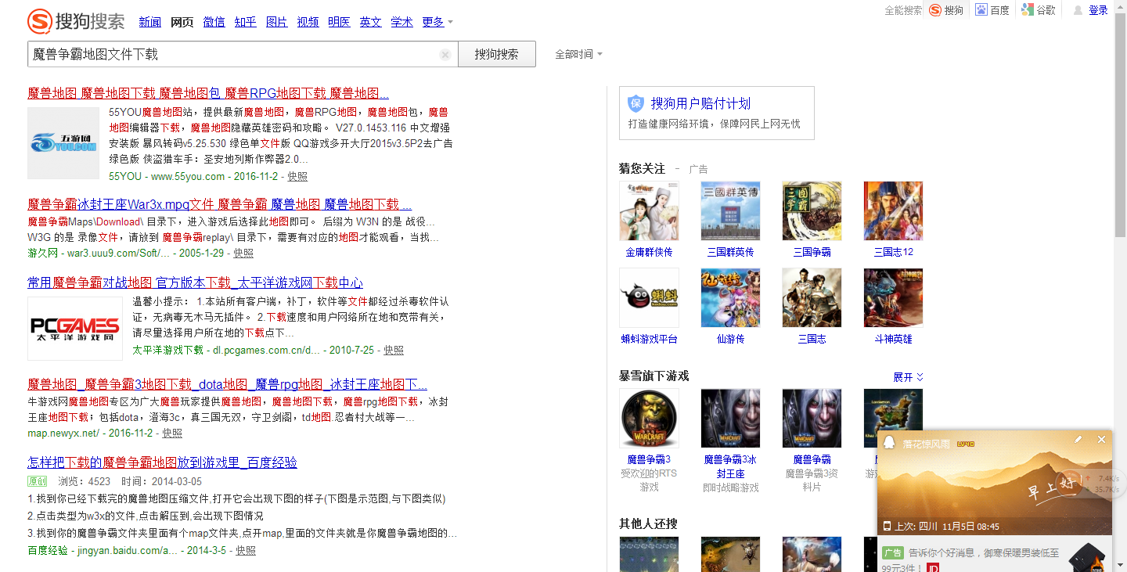This screenshot has width=1127, height=572.
Task: Click the QQ penguin icon in popup
Action: click(888, 442)
